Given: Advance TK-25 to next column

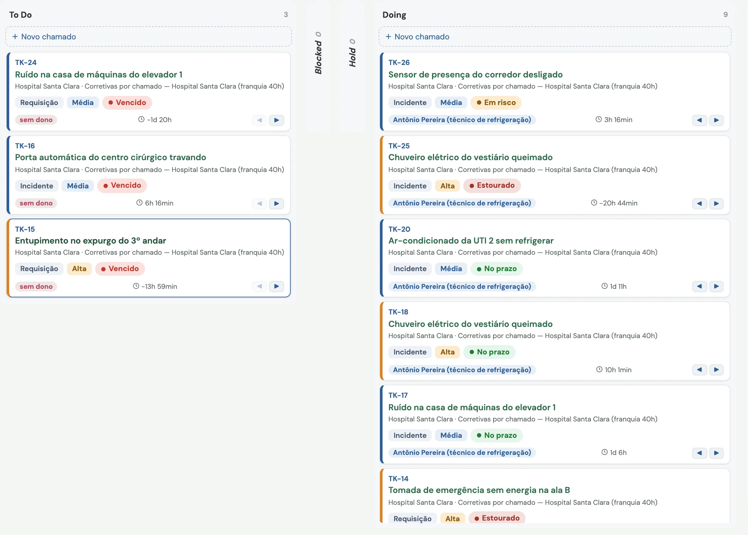Looking at the screenshot, I should [x=716, y=203].
